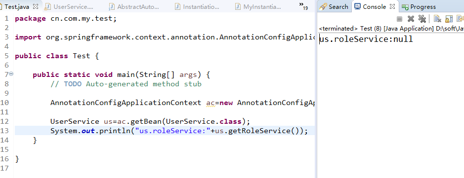This screenshot has height=178, width=464.
Task: Show the list of 19 hidden editors
Action: [x=303, y=6]
